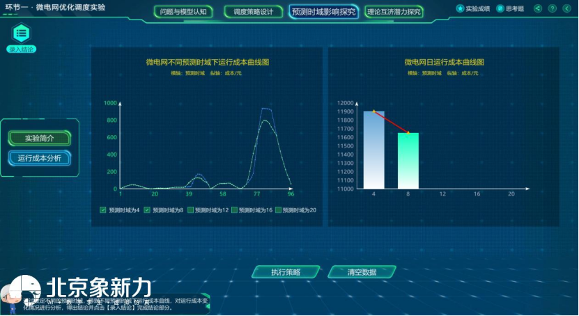Open the 思考题 question icon

coord(501,8)
